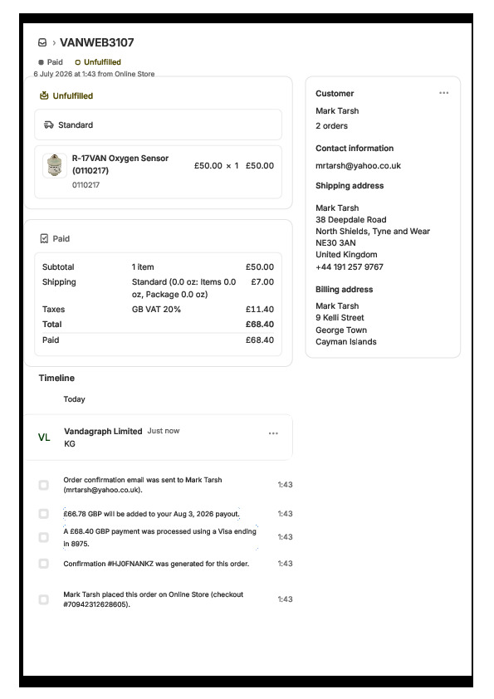The image size is (494, 699).
Task: Open the Customer card three-dot menu
Action: point(443,93)
